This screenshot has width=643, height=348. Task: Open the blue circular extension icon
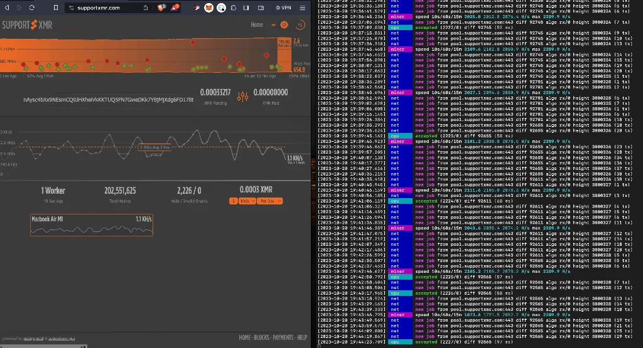pos(221,8)
